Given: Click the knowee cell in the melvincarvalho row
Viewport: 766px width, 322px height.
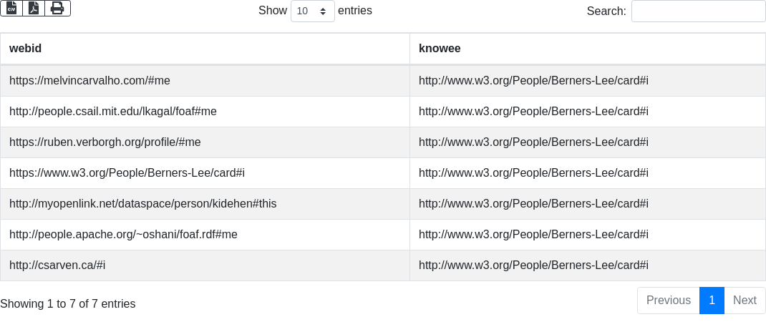Looking at the screenshot, I should (x=533, y=81).
